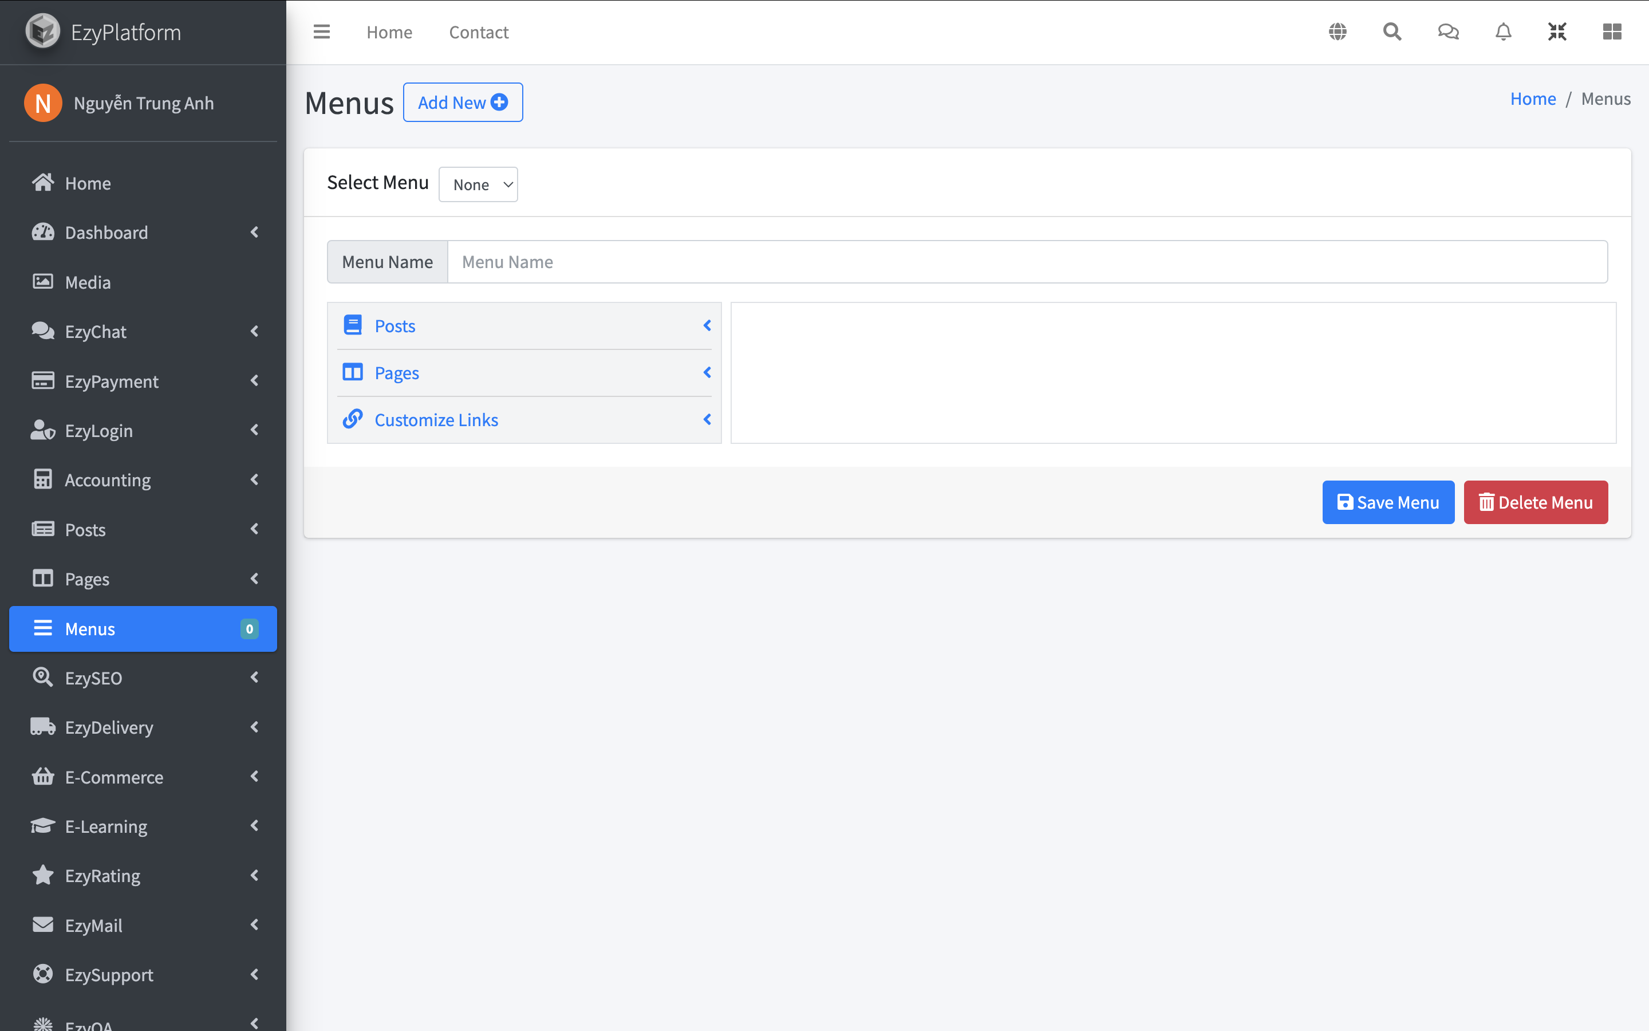
Task: Click the EzyDelivery truck icon
Action: 43,727
